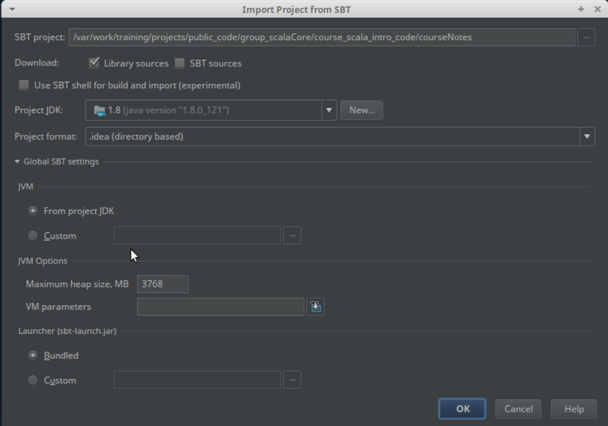
Task: Select Custom JVM radio button
Action: [x=33, y=235]
